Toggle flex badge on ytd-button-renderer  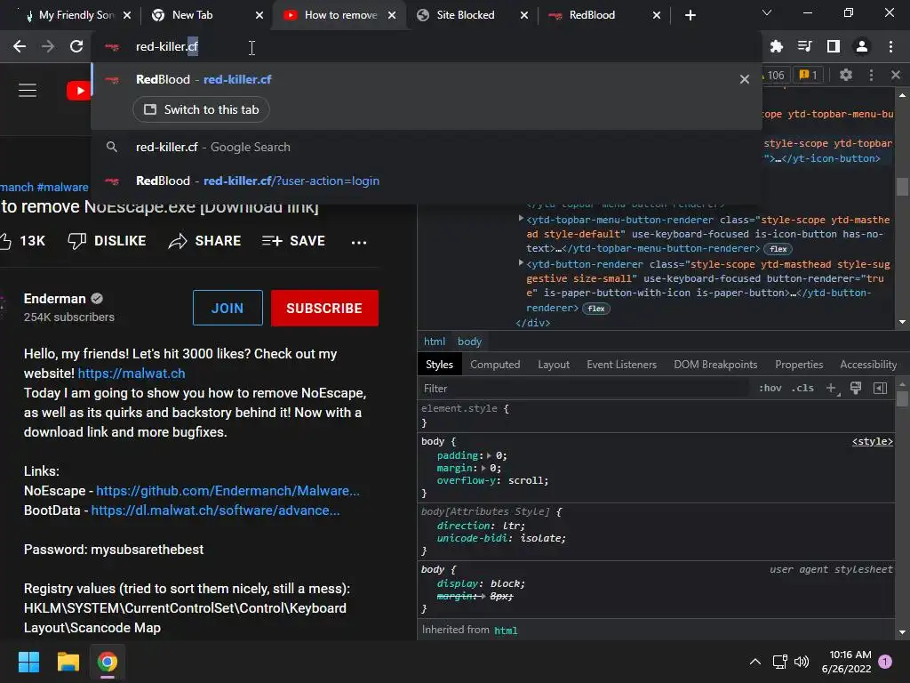click(596, 309)
